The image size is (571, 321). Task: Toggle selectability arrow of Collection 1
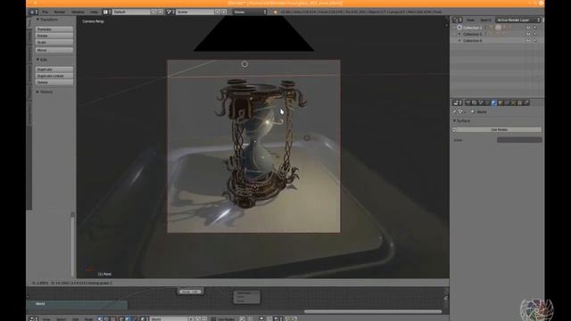pos(535,28)
